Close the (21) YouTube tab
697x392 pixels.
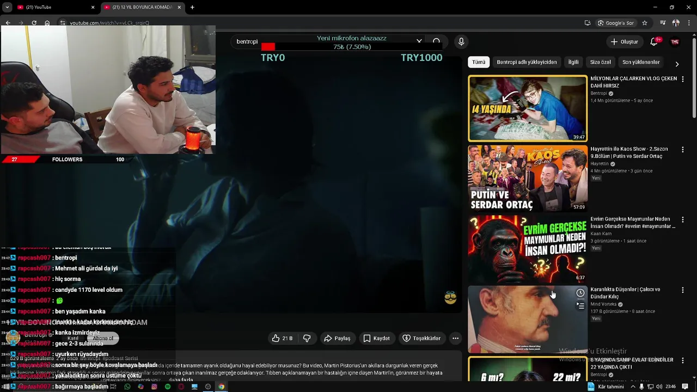pos(93,7)
